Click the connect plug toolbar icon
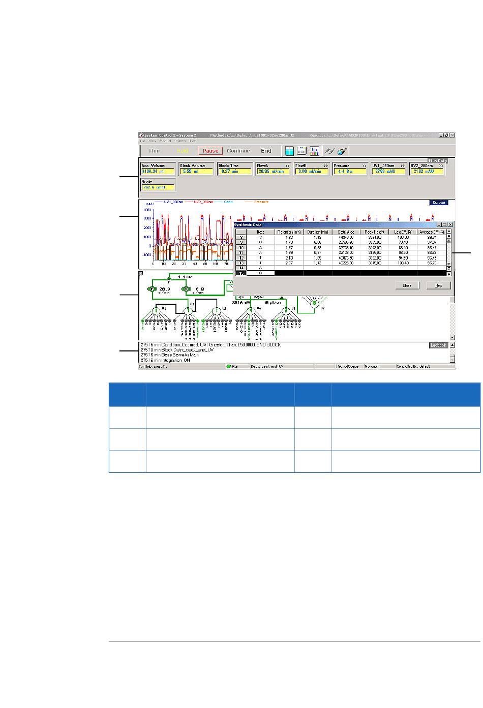 tap(329, 151)
